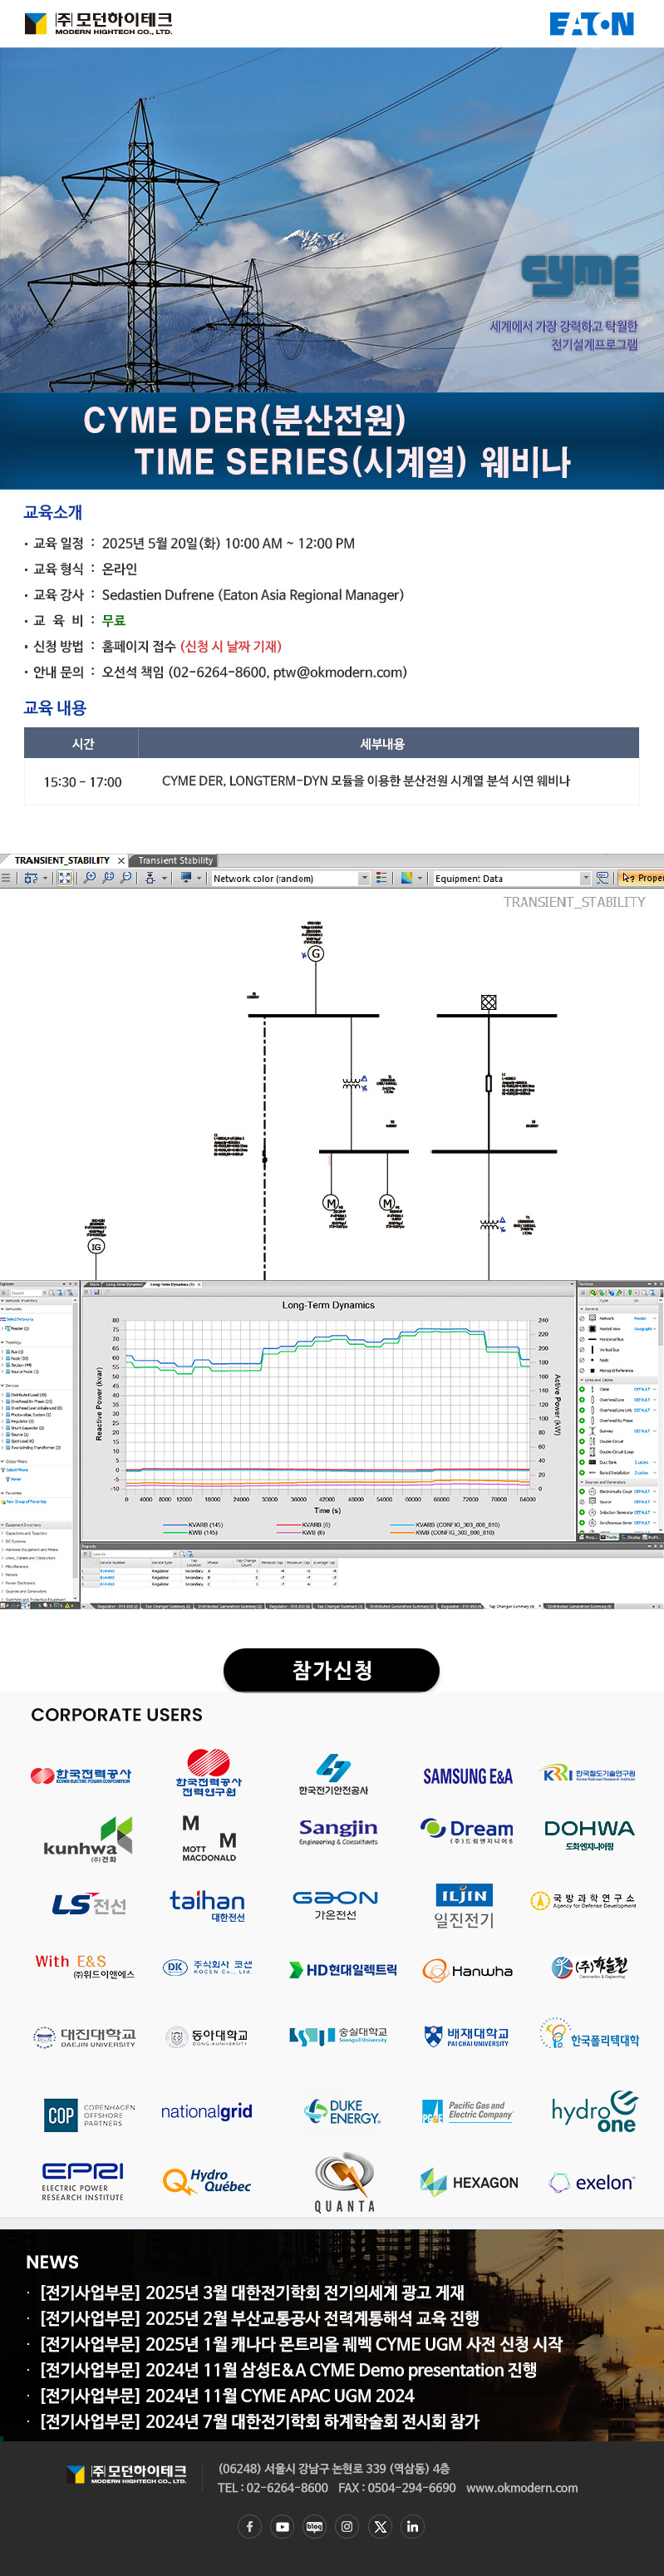Select the Long-Term Dynamics chart tab
This screenshot has height=2576, width=664.
(x=123, y=1284)
